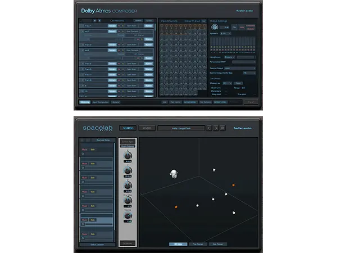
Task: Click the Automate button in Spacelab
Action: coord(127,243)
